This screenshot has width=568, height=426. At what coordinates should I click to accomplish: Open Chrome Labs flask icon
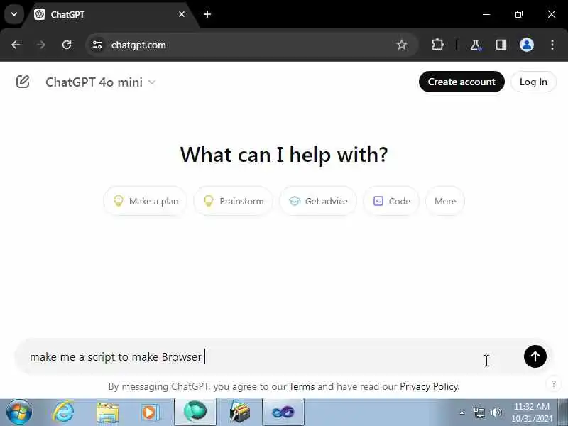pyautogui.click(x=475, y=45)
